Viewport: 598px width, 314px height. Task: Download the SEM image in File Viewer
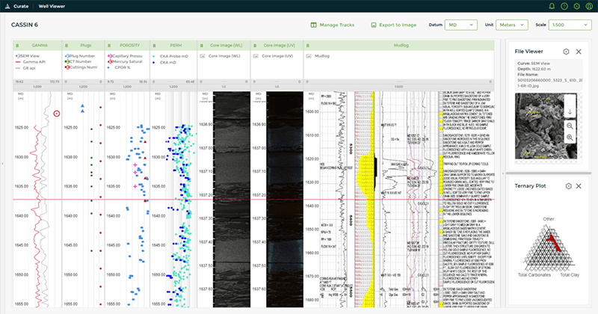(570, 112)
